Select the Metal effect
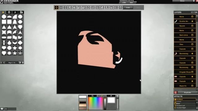 click(185, 104)
